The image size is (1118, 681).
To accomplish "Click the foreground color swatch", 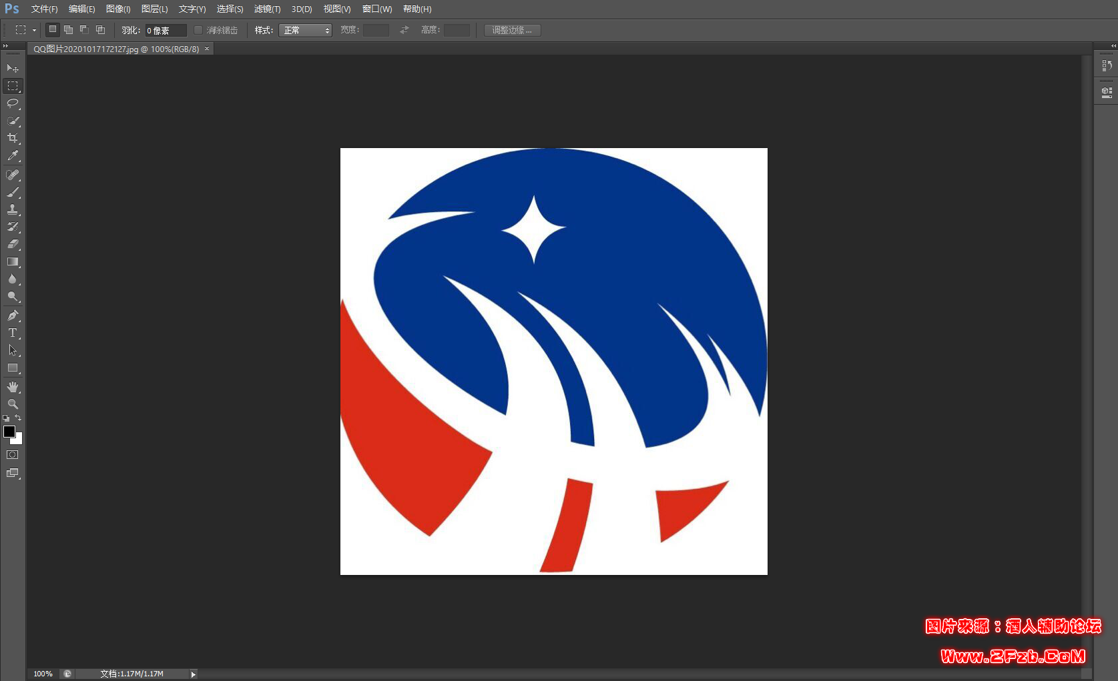I will (9, 432).
